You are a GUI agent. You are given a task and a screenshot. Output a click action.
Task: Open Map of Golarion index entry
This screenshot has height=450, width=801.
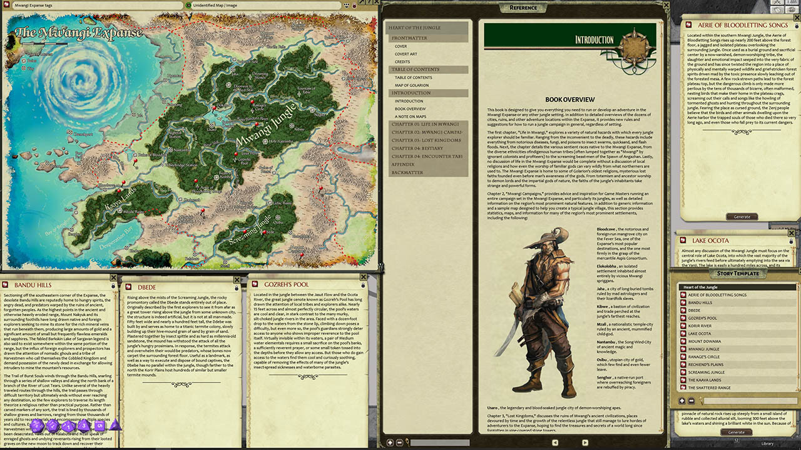pos(411,85)
